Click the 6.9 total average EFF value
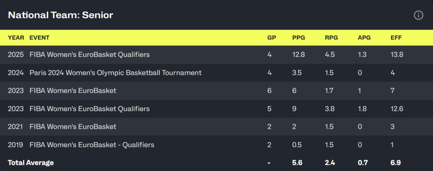The height and width of the screenshot is (171, 433). point(395,163)
